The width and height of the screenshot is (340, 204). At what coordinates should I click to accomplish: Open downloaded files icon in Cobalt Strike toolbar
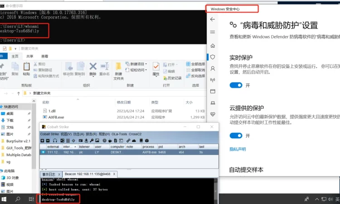[86, 141]
